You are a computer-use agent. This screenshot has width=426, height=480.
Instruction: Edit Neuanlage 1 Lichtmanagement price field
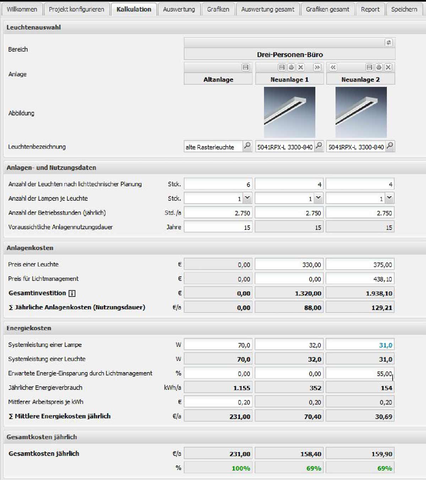click(289, 279)
